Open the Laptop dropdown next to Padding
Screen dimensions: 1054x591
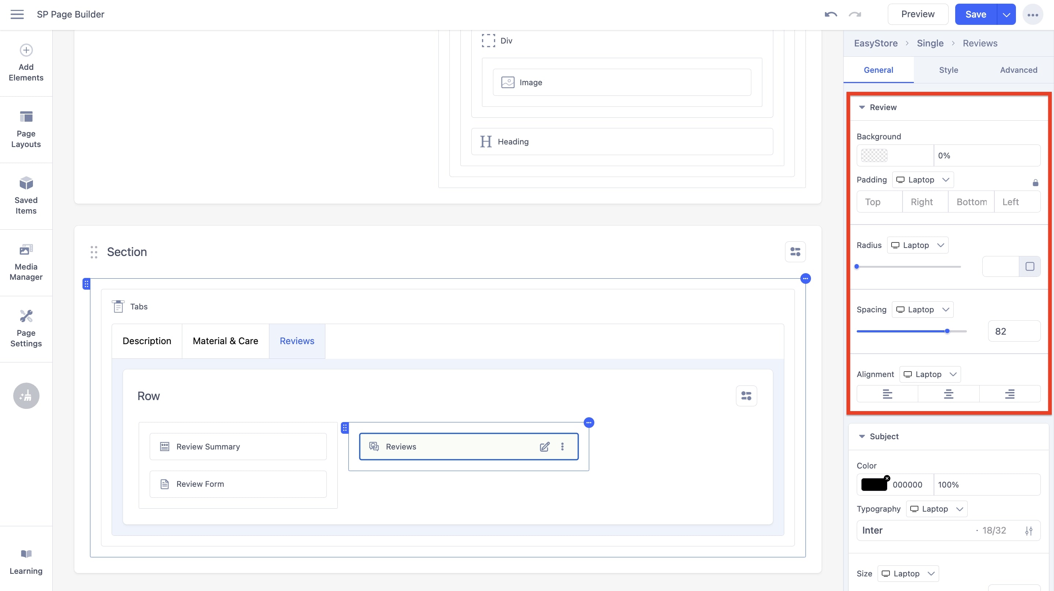pos(923,180)
